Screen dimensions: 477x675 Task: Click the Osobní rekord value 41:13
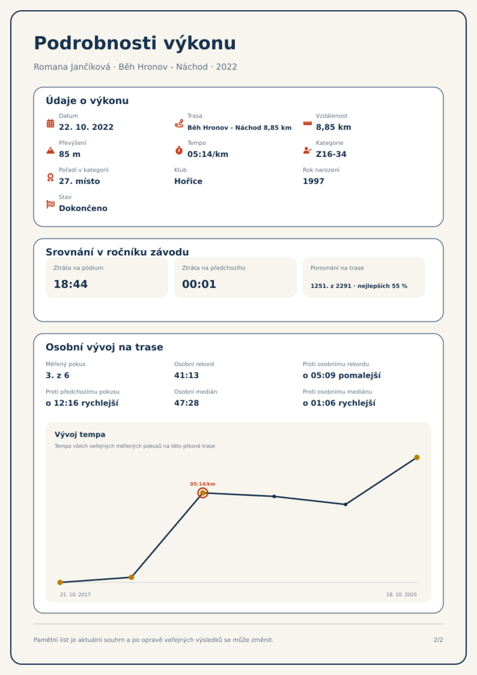[x=187, y=375]
